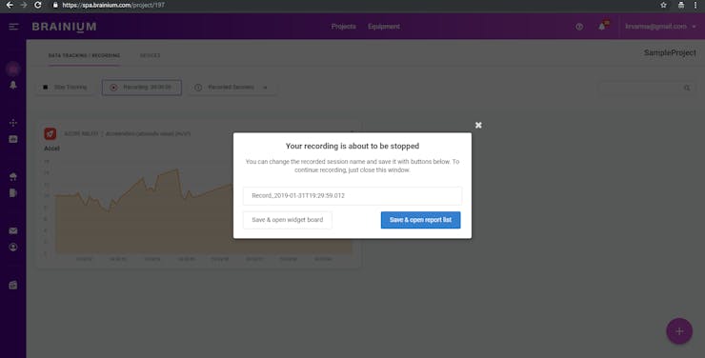Viewport: 705px width, 358px height.
Task: Open the hamburger menu
Action: pos(13,27)
